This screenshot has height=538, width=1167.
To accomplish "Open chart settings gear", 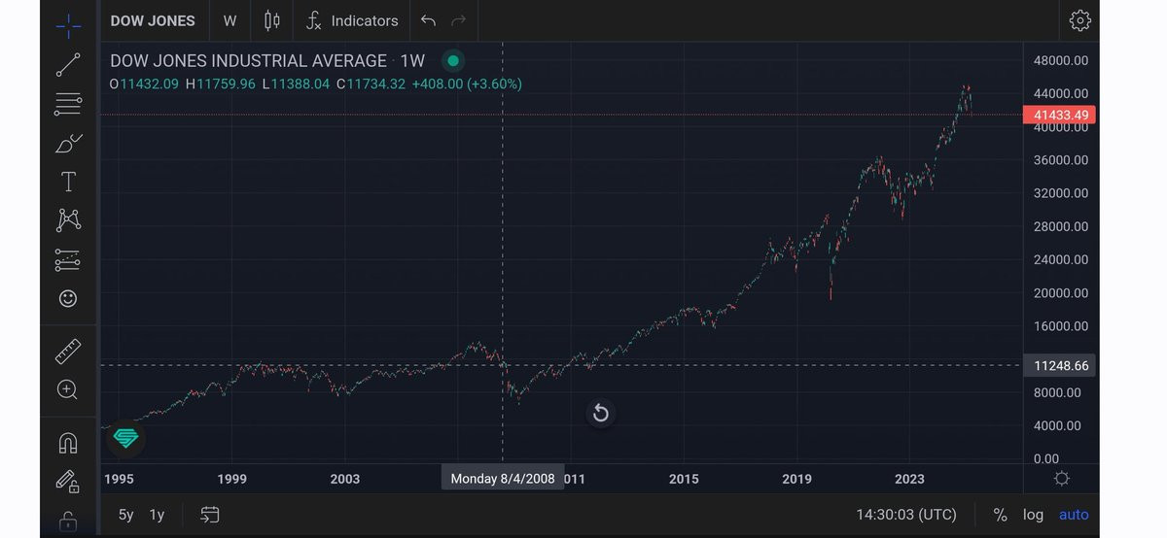I will click(1079, 20).
